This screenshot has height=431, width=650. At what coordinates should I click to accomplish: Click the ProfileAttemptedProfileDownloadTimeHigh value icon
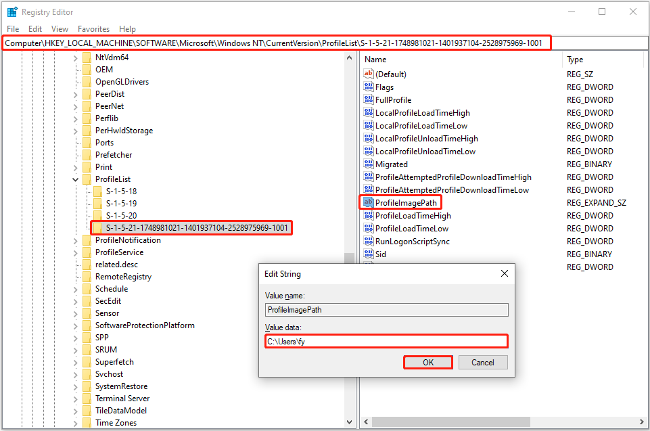368,177
